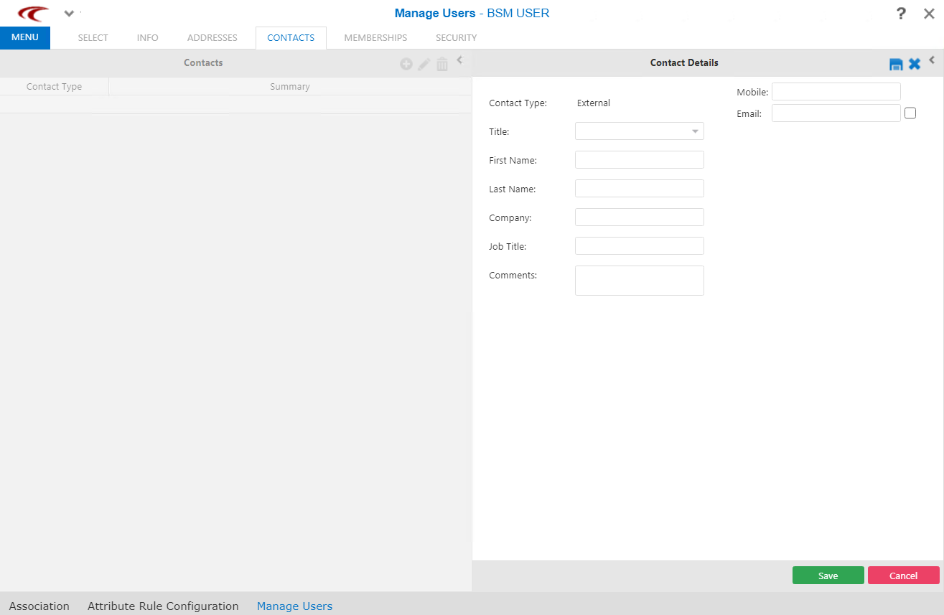Close the Manage Users window icon
The image size is (944, 615).
[x=929, y=13]
